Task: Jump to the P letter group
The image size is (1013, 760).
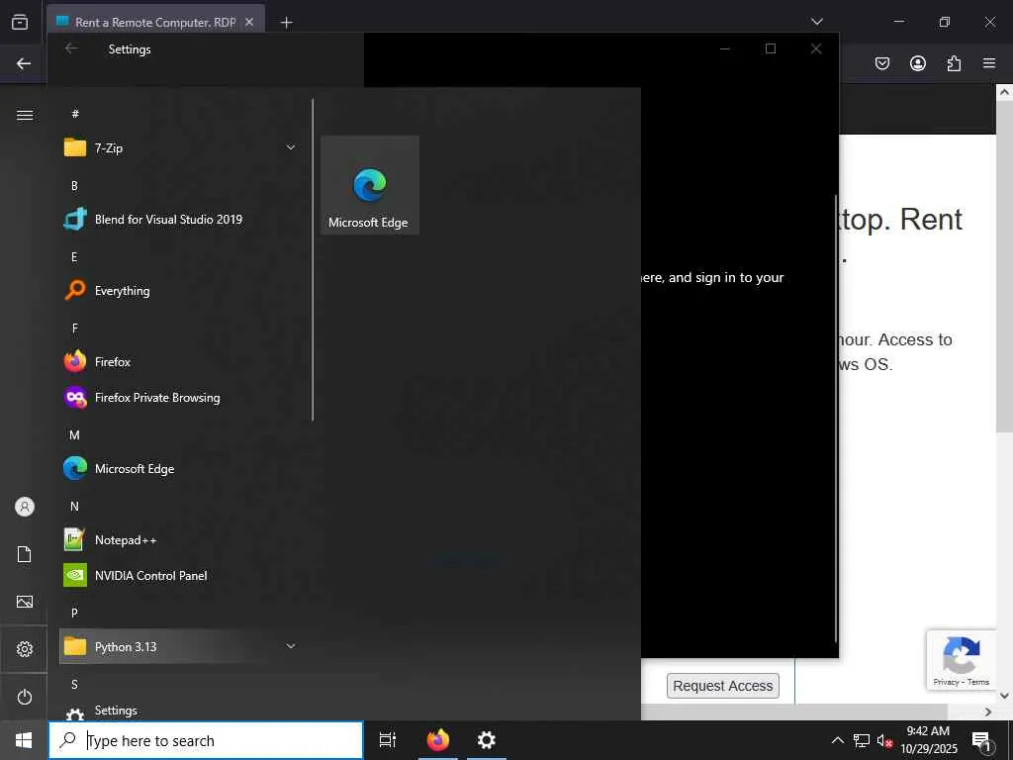Action: [x=74, y=613]
